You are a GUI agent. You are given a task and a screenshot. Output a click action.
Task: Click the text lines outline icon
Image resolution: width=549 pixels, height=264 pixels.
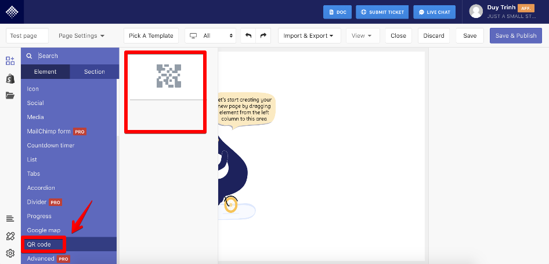[x=10, y=219]
